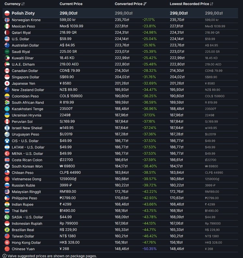Click the -47.76% Hong Kong difference
Screen dimensions: 243x258
(150, 242)
